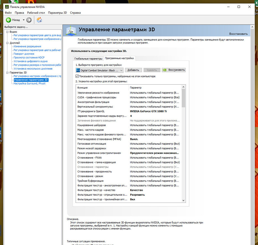This screenshot has width=258, height=245.
Task: Select 'Сглаживание - прозрачность' row
Action: 129,171
